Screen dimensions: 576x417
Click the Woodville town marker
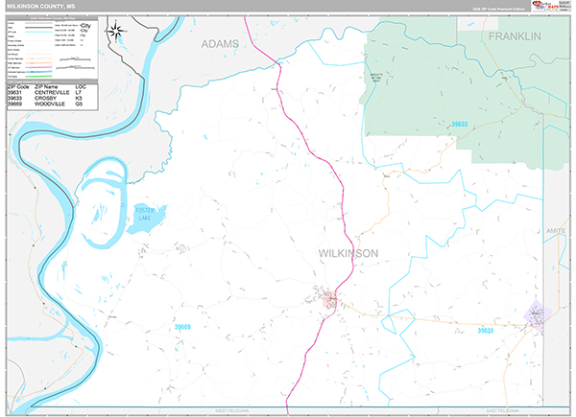pos(332,300)
